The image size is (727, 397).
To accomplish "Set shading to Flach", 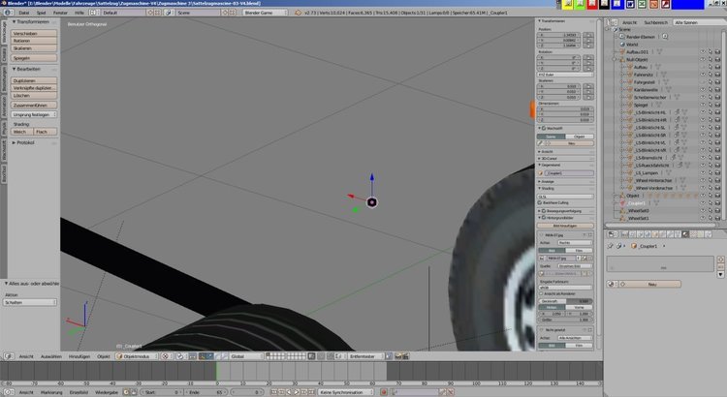I will click(46, 132).
